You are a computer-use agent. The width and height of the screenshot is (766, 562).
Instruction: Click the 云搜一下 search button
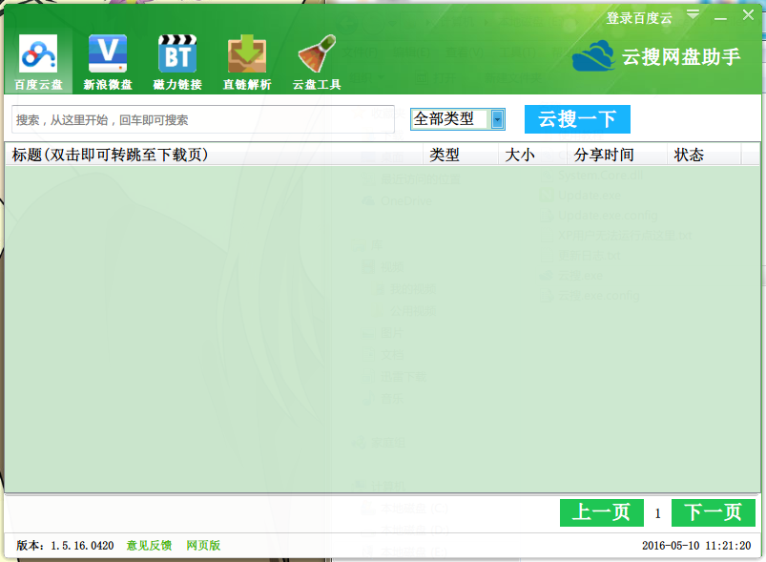577,119
